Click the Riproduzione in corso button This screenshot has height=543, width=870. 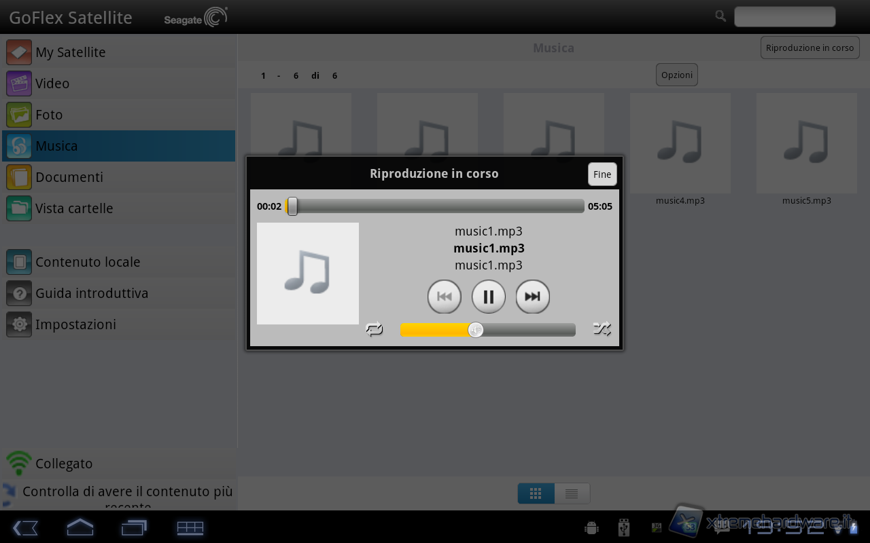pyautogui.click(x=810, y=48)
